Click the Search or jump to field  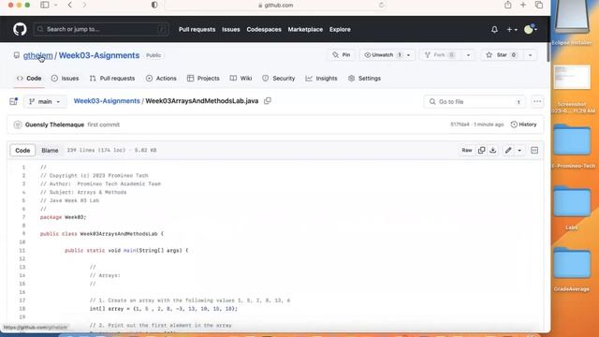click(101, 29)
